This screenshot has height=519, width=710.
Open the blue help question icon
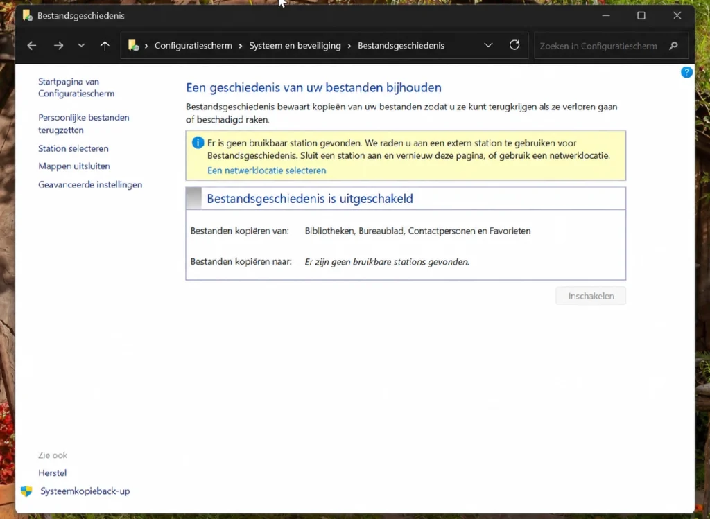tap(686, 72)
